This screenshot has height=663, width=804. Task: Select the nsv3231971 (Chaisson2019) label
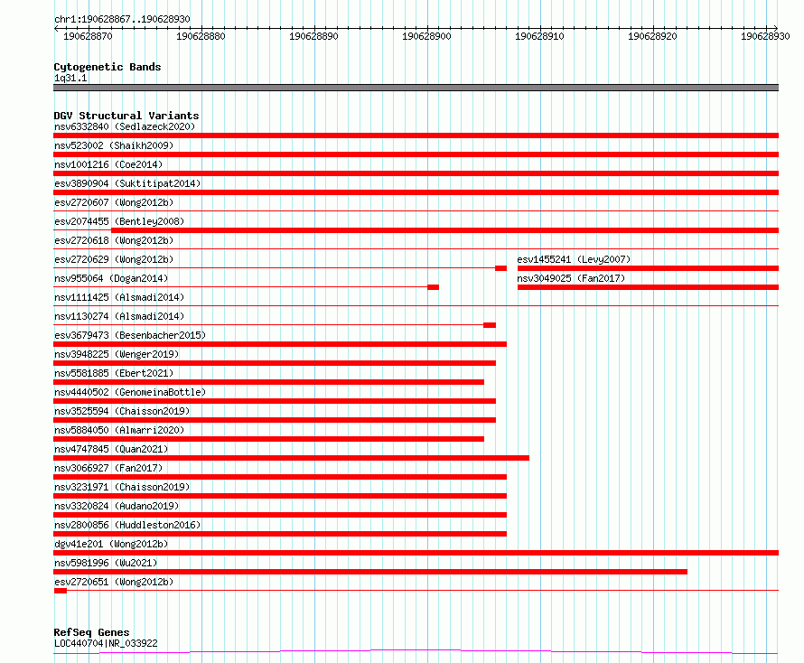122,487
